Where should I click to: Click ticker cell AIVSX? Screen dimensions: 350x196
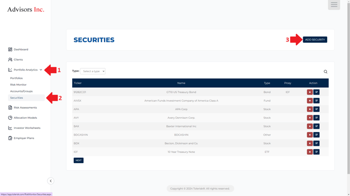coord(77,101)
